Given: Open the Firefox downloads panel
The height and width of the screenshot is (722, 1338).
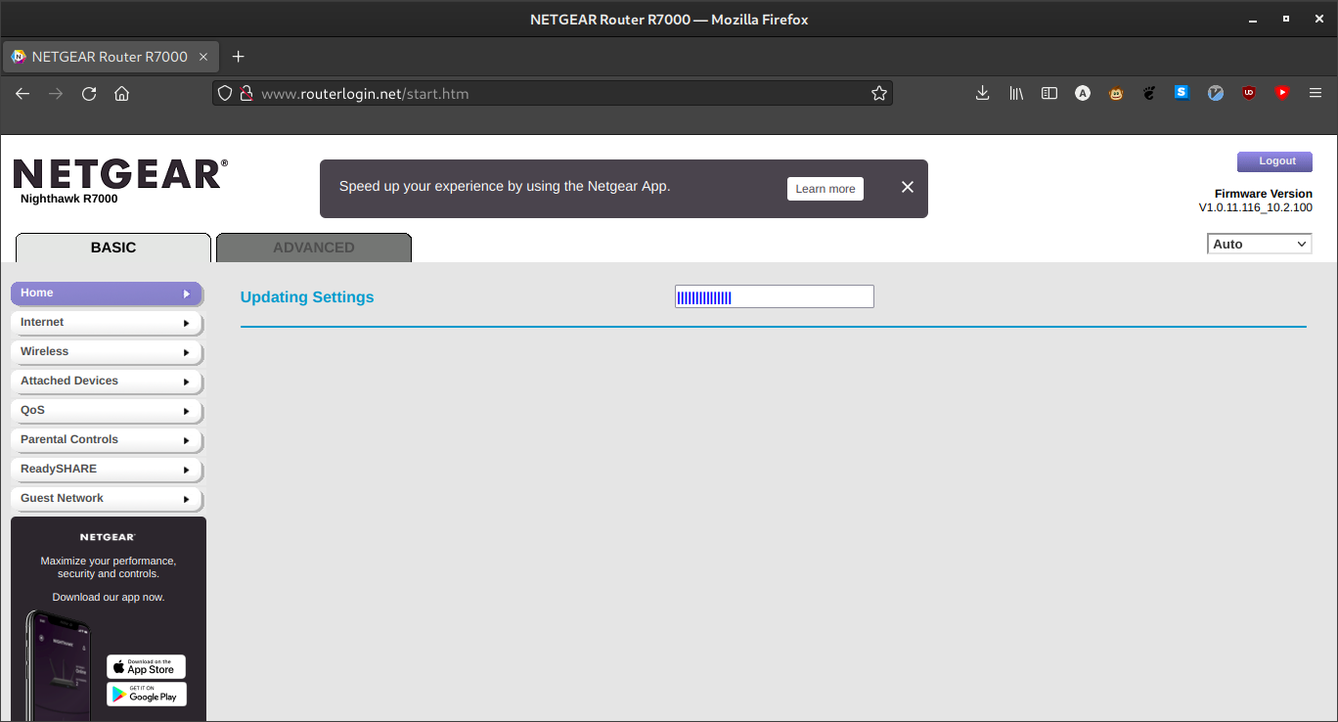Looking at the screenshot, I should point(983,93).
